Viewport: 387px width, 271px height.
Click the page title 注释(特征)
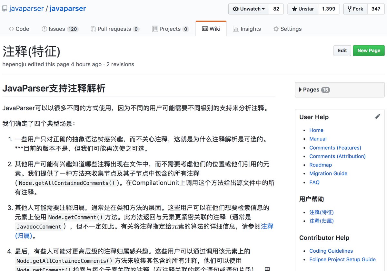point(31,51)
